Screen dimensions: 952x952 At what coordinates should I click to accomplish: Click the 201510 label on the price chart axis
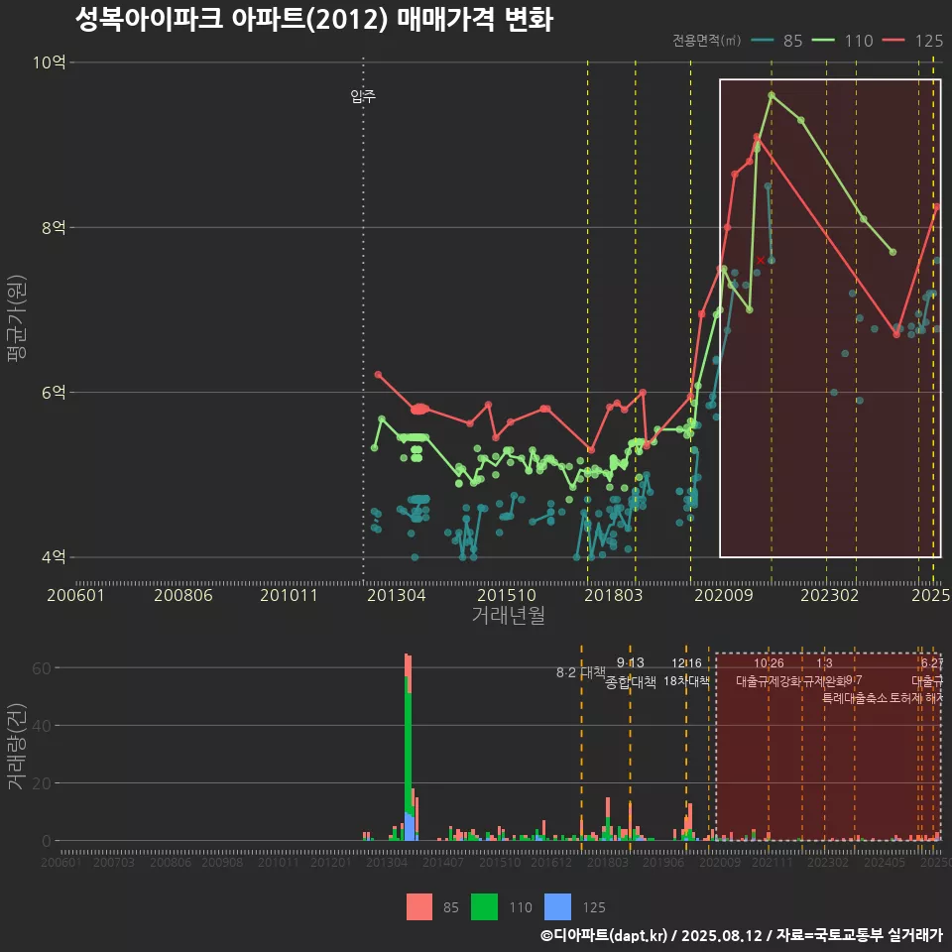507,595
